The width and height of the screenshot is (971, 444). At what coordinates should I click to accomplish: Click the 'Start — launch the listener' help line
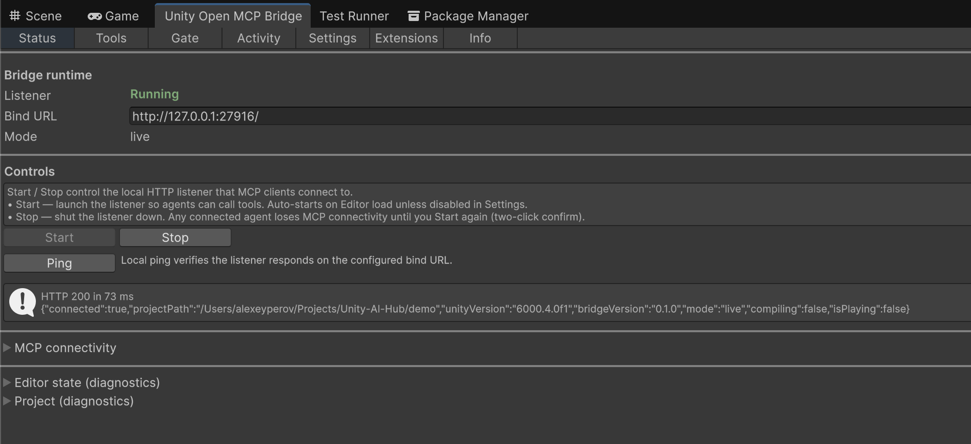[268, 205]
